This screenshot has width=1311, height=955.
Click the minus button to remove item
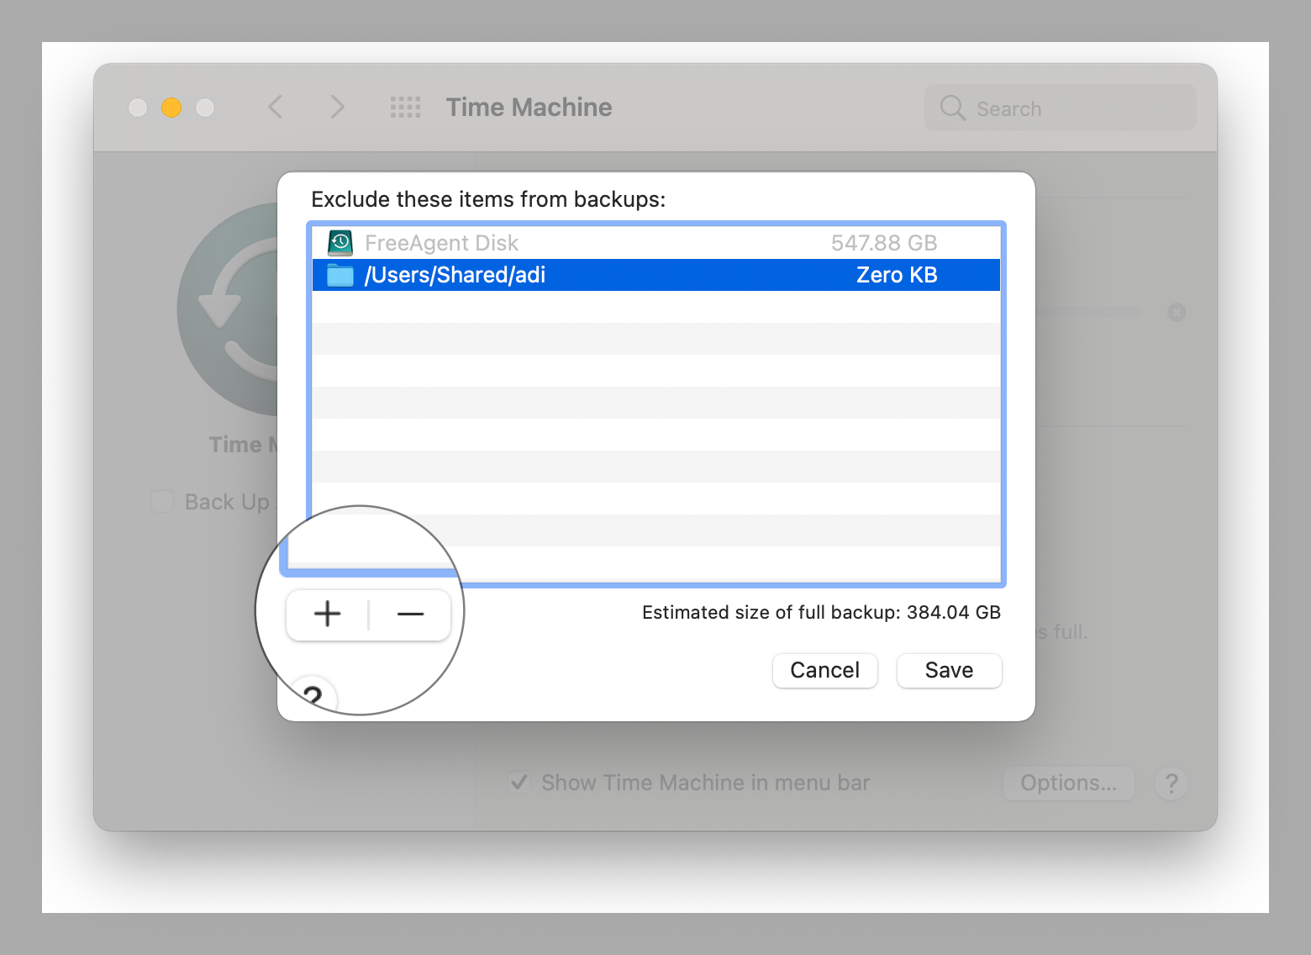coord(410,615)
